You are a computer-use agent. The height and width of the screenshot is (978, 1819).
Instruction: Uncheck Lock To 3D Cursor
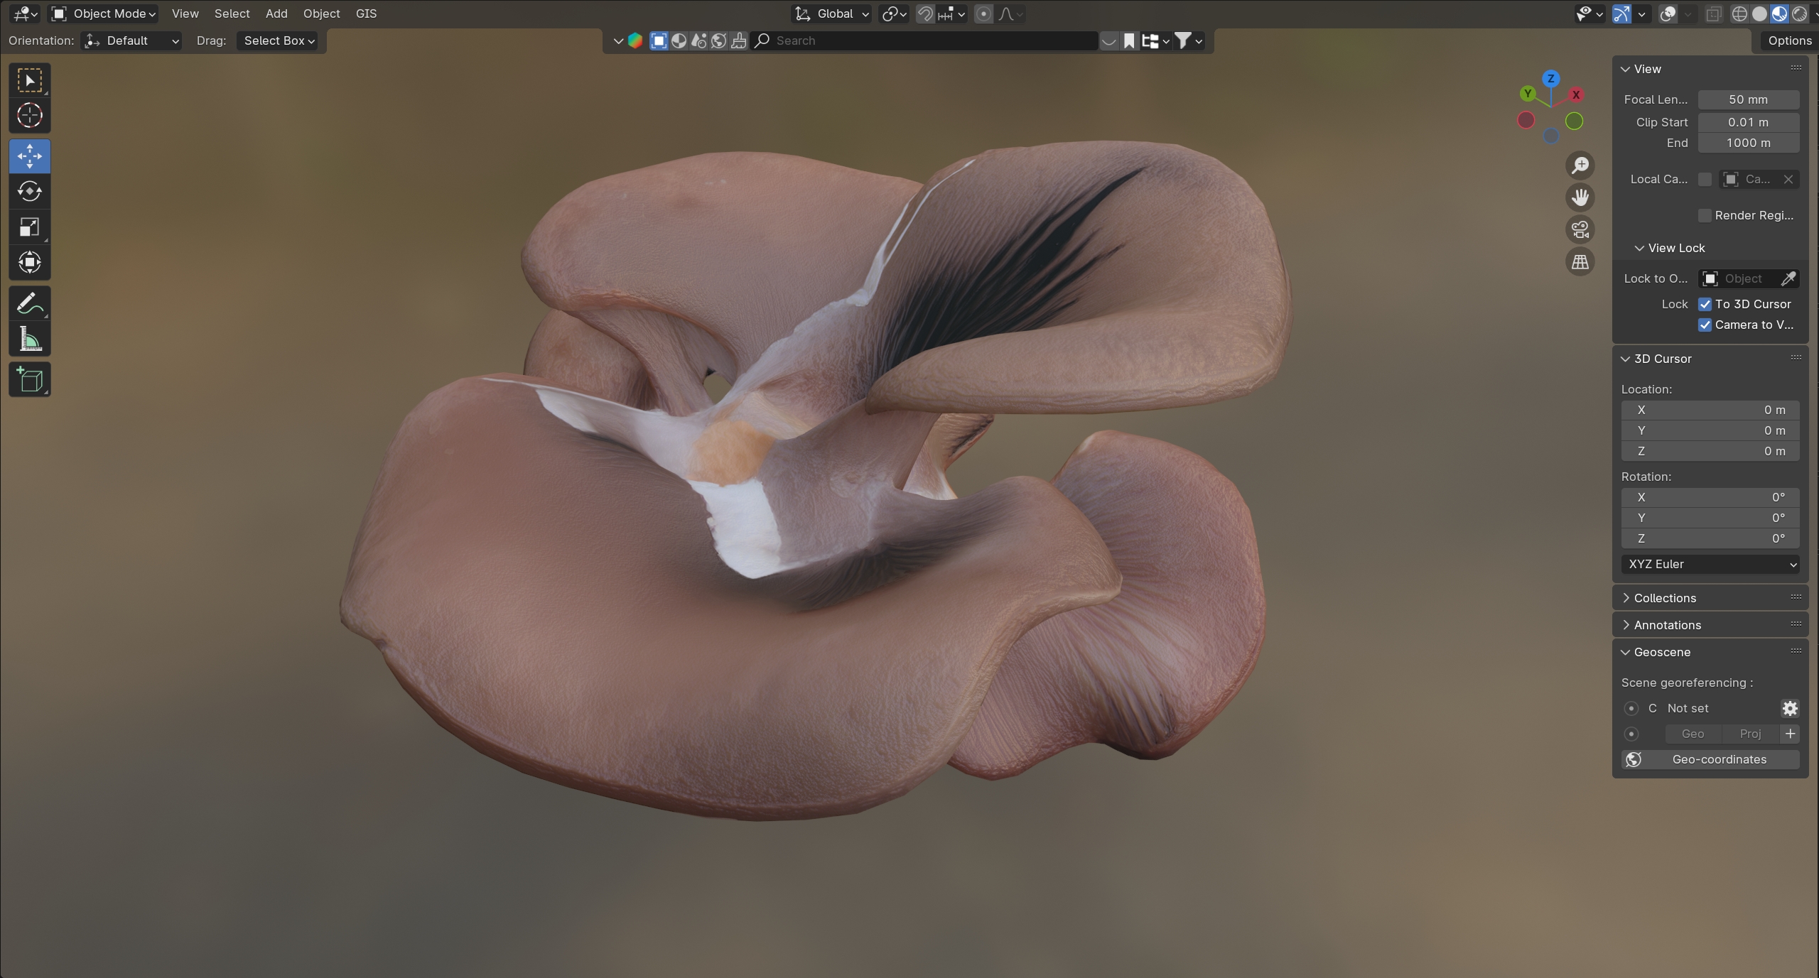[x=1705, y=304]
